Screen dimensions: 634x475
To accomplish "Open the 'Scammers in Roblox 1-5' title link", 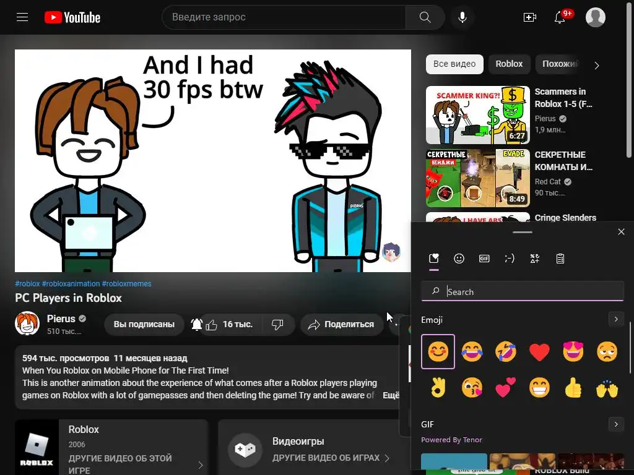I will pyautogui.click(x=563, y=98).
